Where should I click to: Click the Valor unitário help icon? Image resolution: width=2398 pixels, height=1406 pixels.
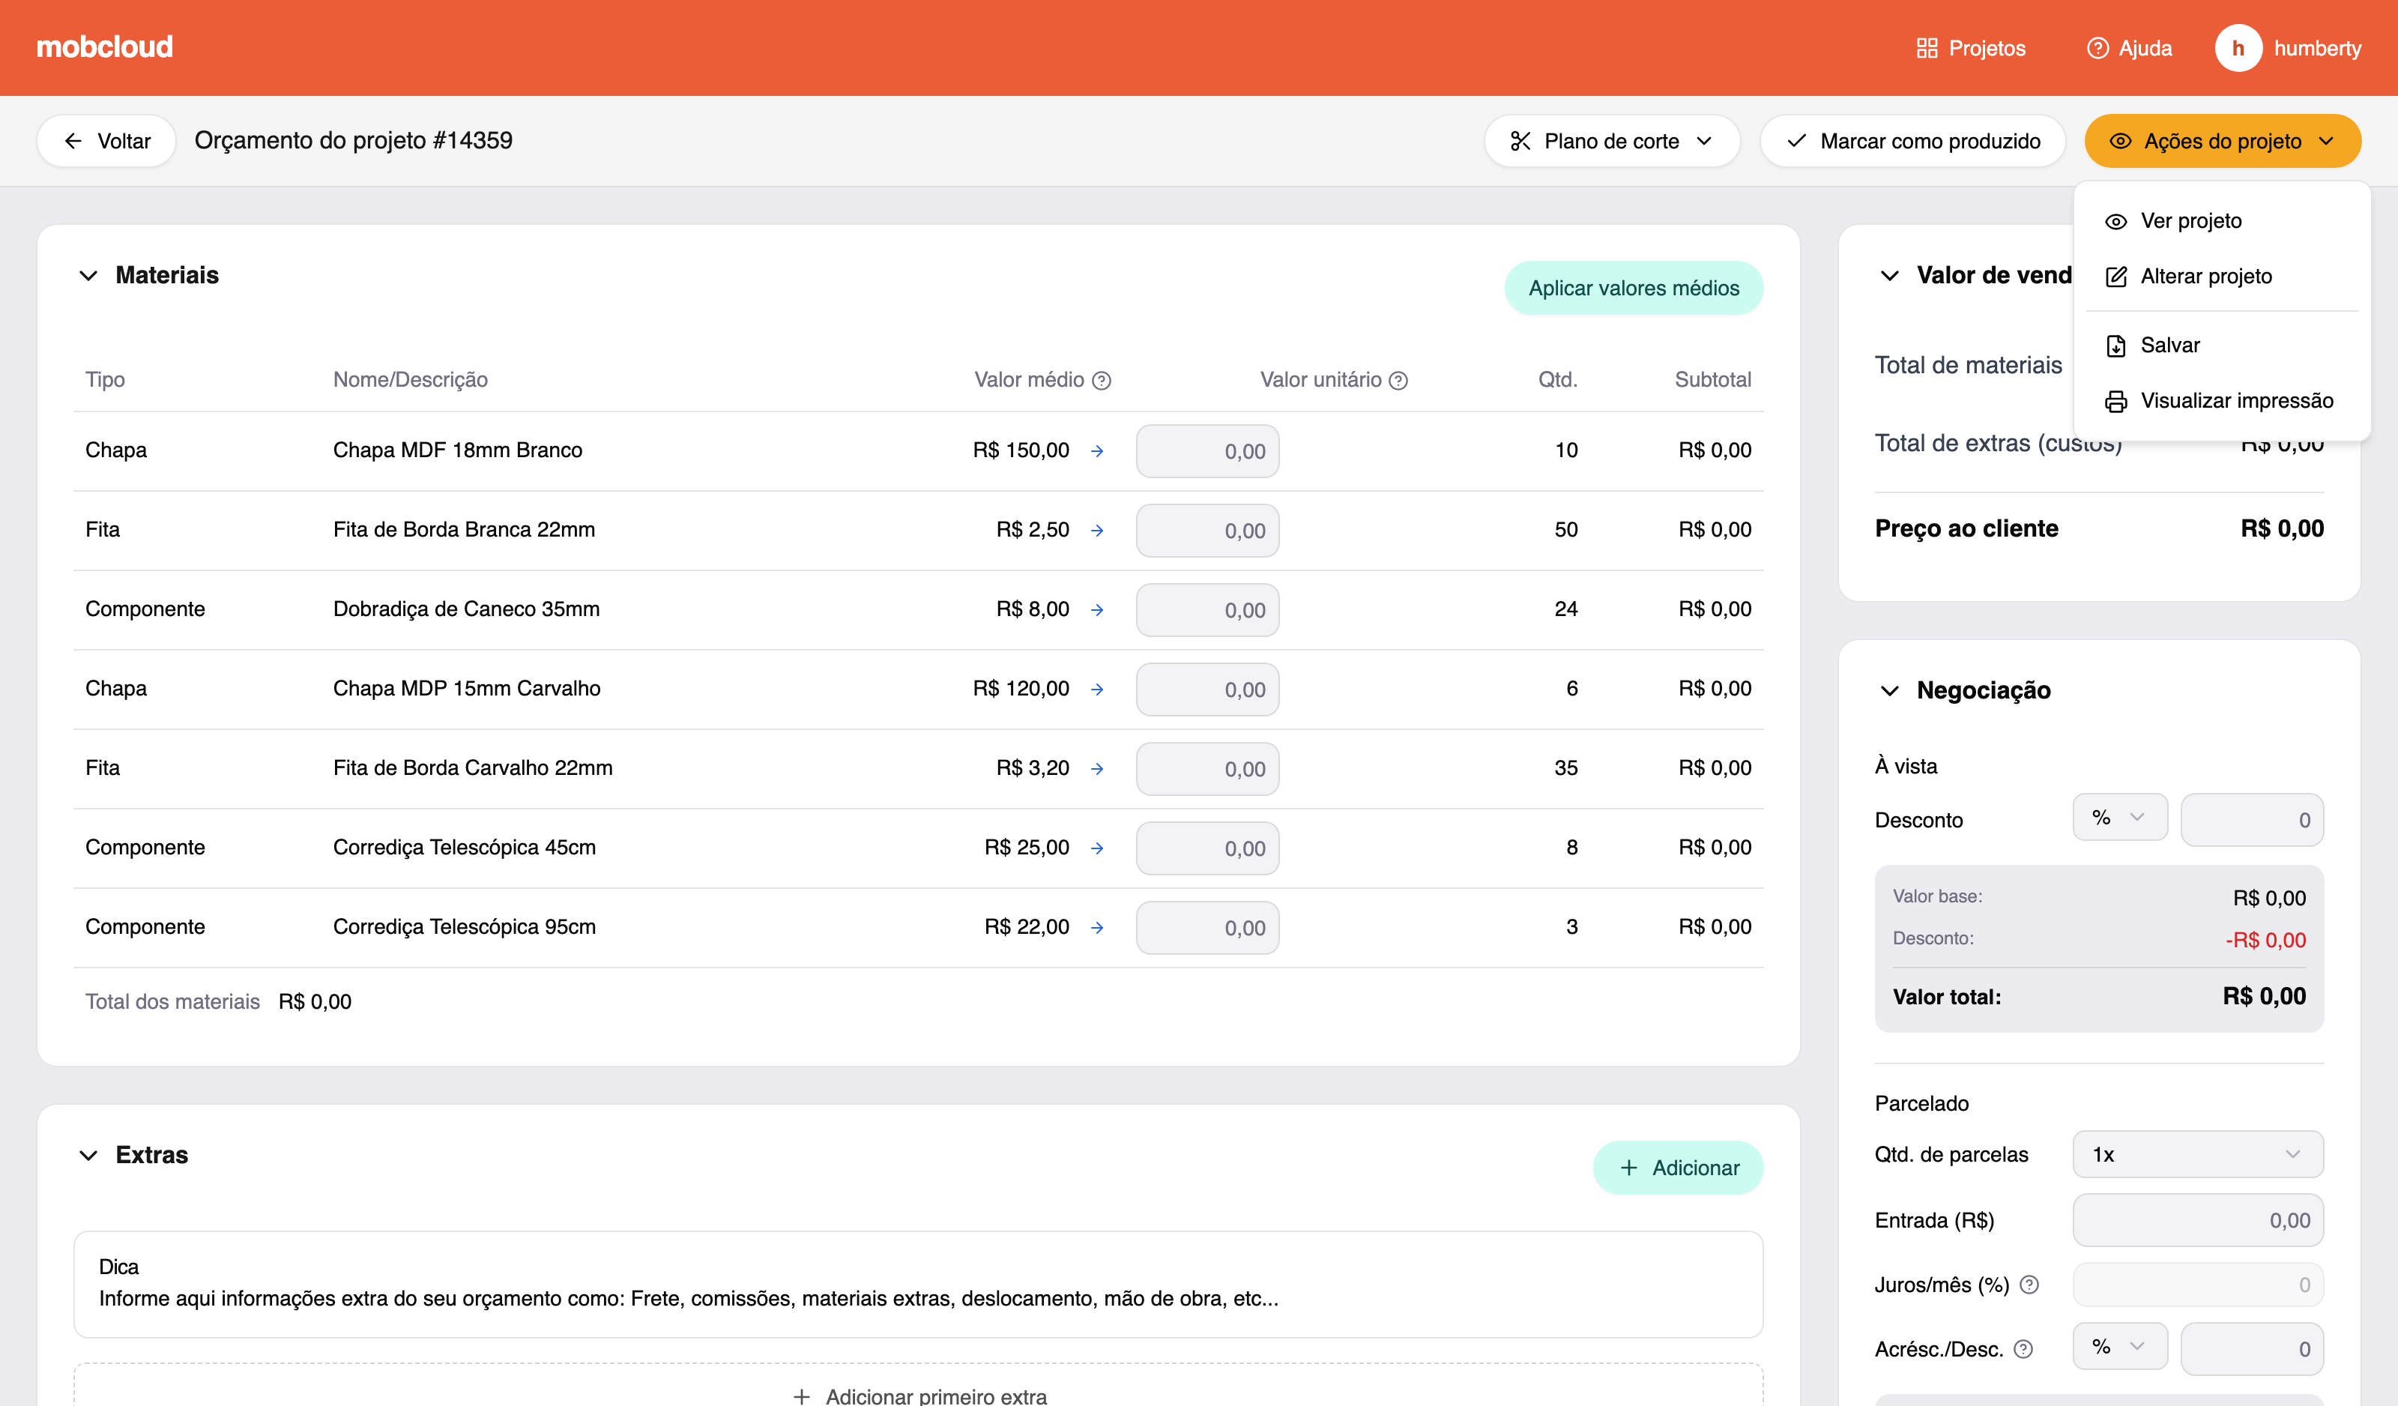tap(1398, 380)
